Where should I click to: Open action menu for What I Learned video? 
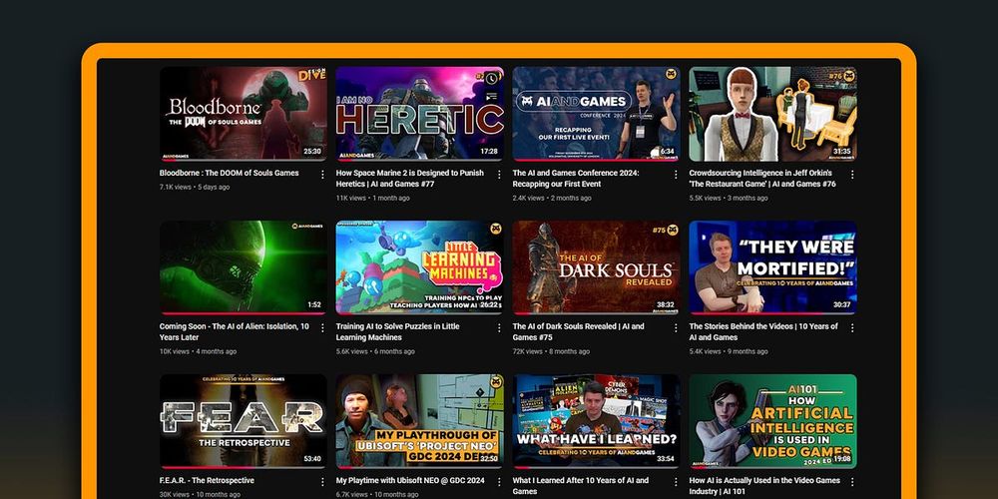(x=676, y=482)
